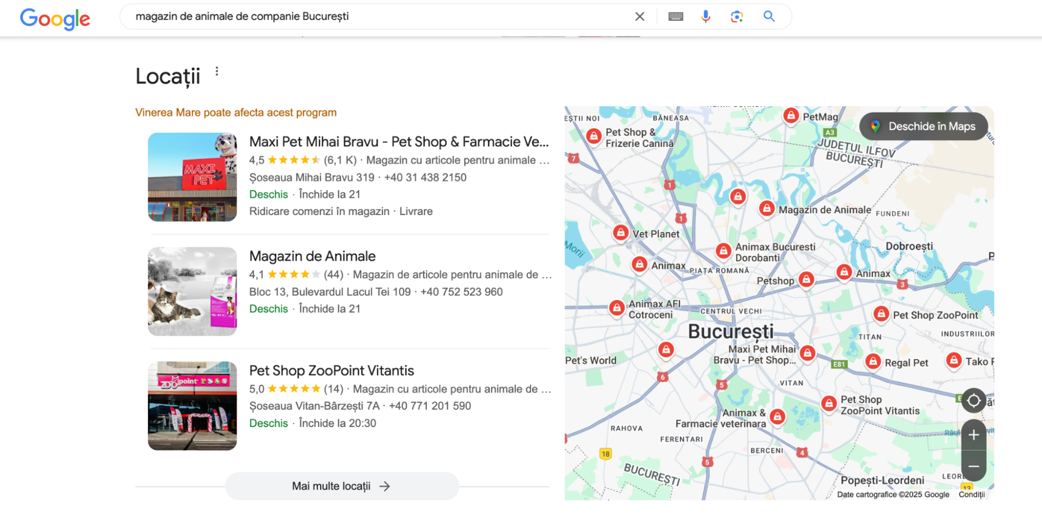Click 'Ridicare comenzi în magazin · Livrare' text
This screenshot has height=525, width=1042.
[341, 211]
